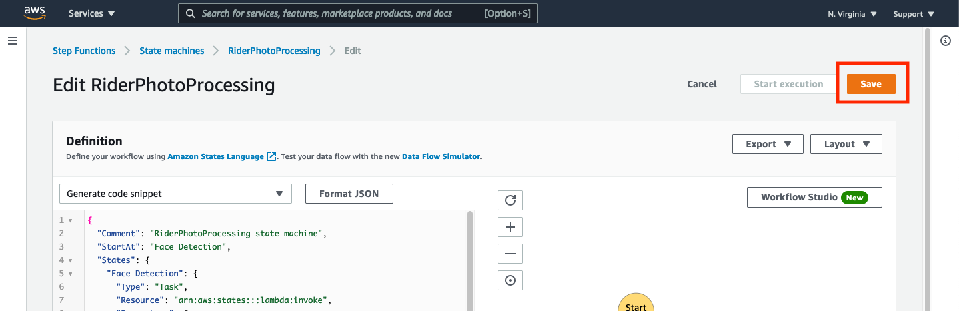Open the Services menu

(x=92, y=13)
